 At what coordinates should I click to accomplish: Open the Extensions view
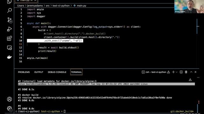pos(9,38)
